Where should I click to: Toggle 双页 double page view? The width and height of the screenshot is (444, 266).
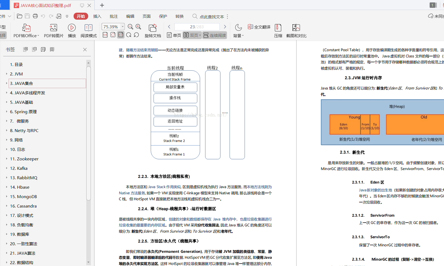coord(192,35)
